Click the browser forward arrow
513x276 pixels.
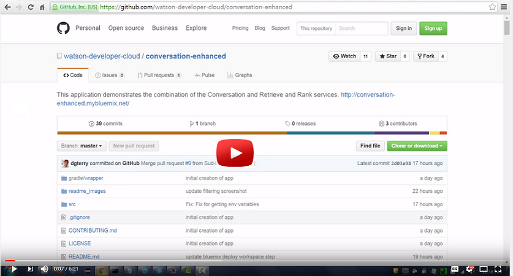point(18,7)
